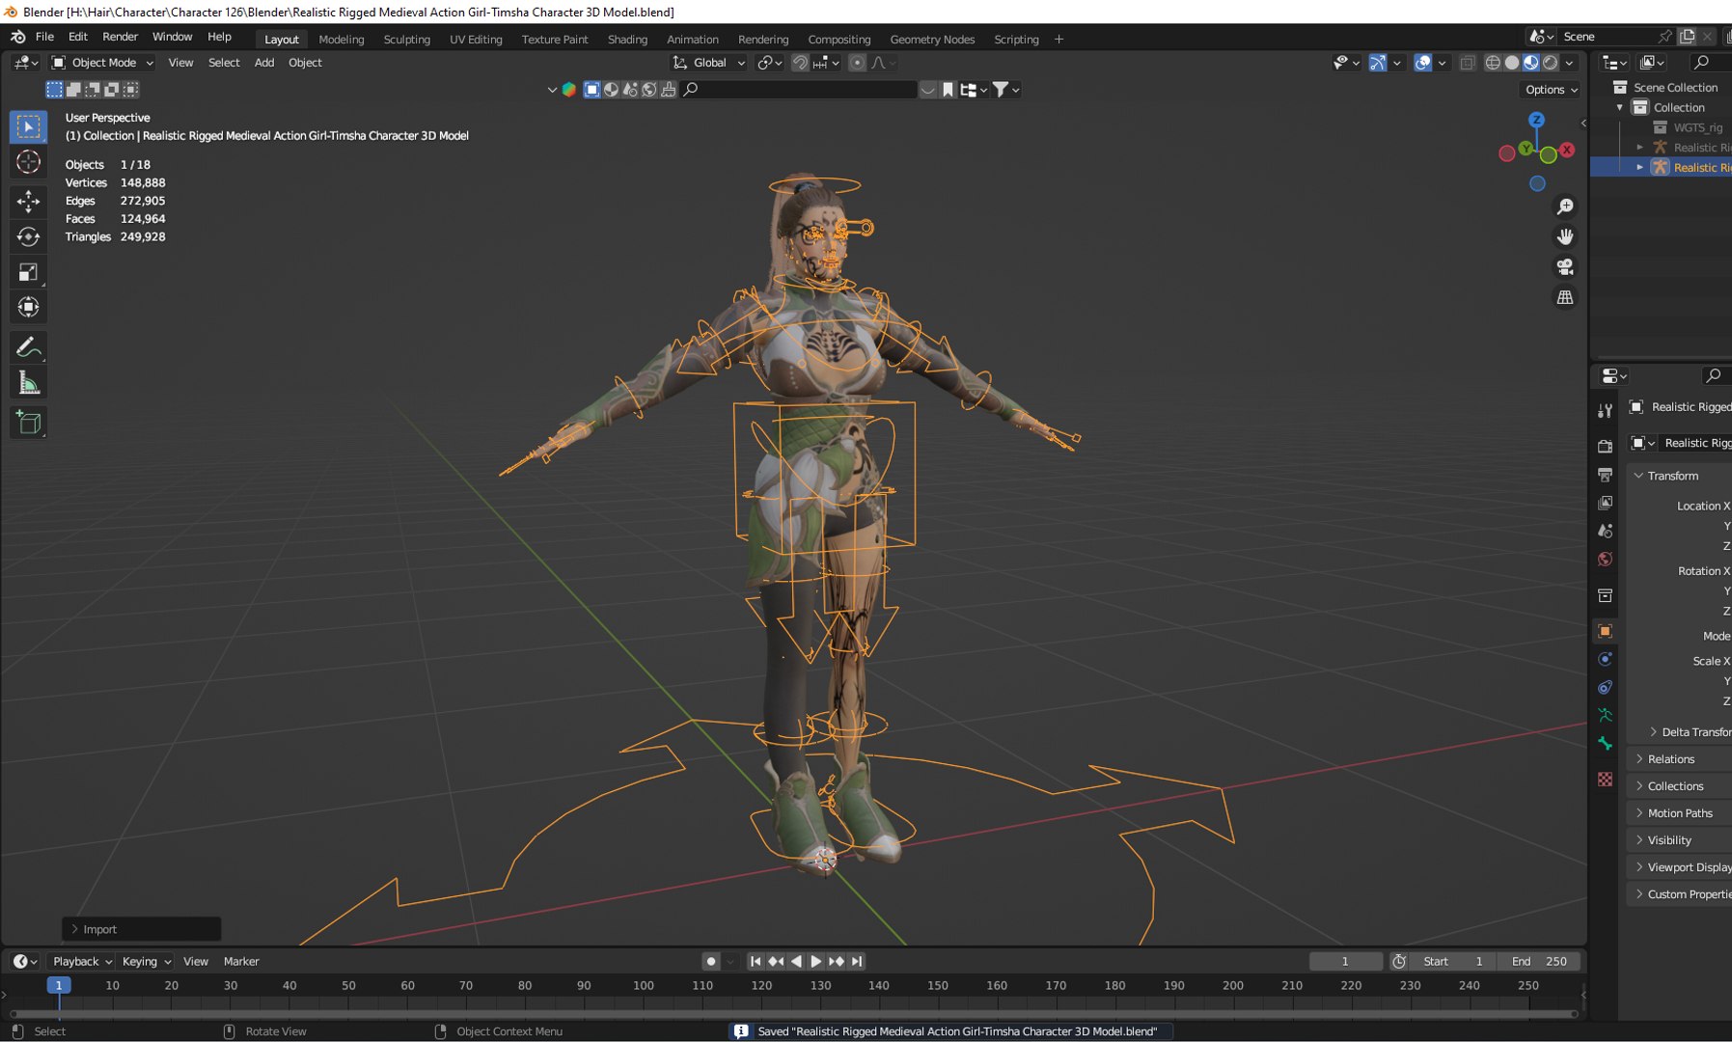The image size is (1732, 1042).
Task: Select the Measure tool
Action: pos(28,383)
